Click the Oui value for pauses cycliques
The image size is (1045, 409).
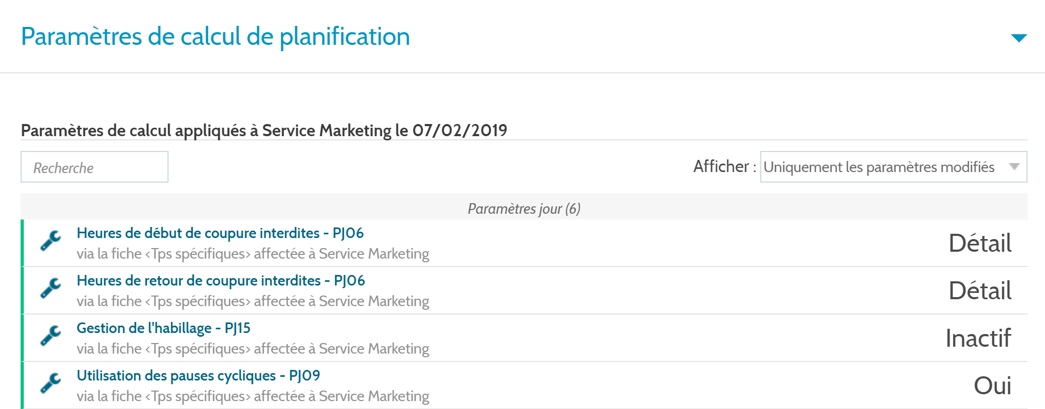993,386
